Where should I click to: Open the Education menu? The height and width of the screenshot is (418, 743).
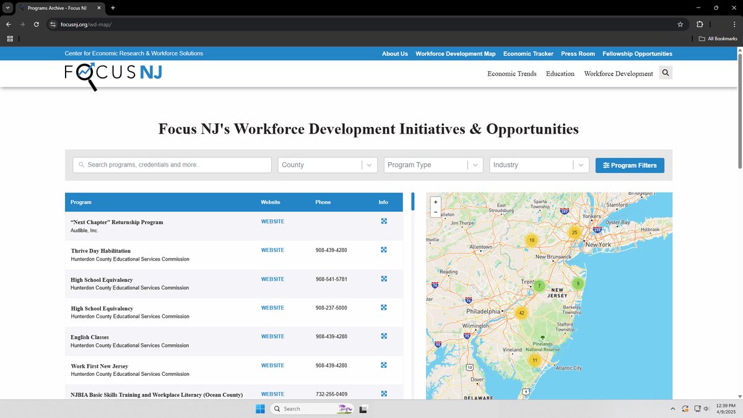(560, 74)
